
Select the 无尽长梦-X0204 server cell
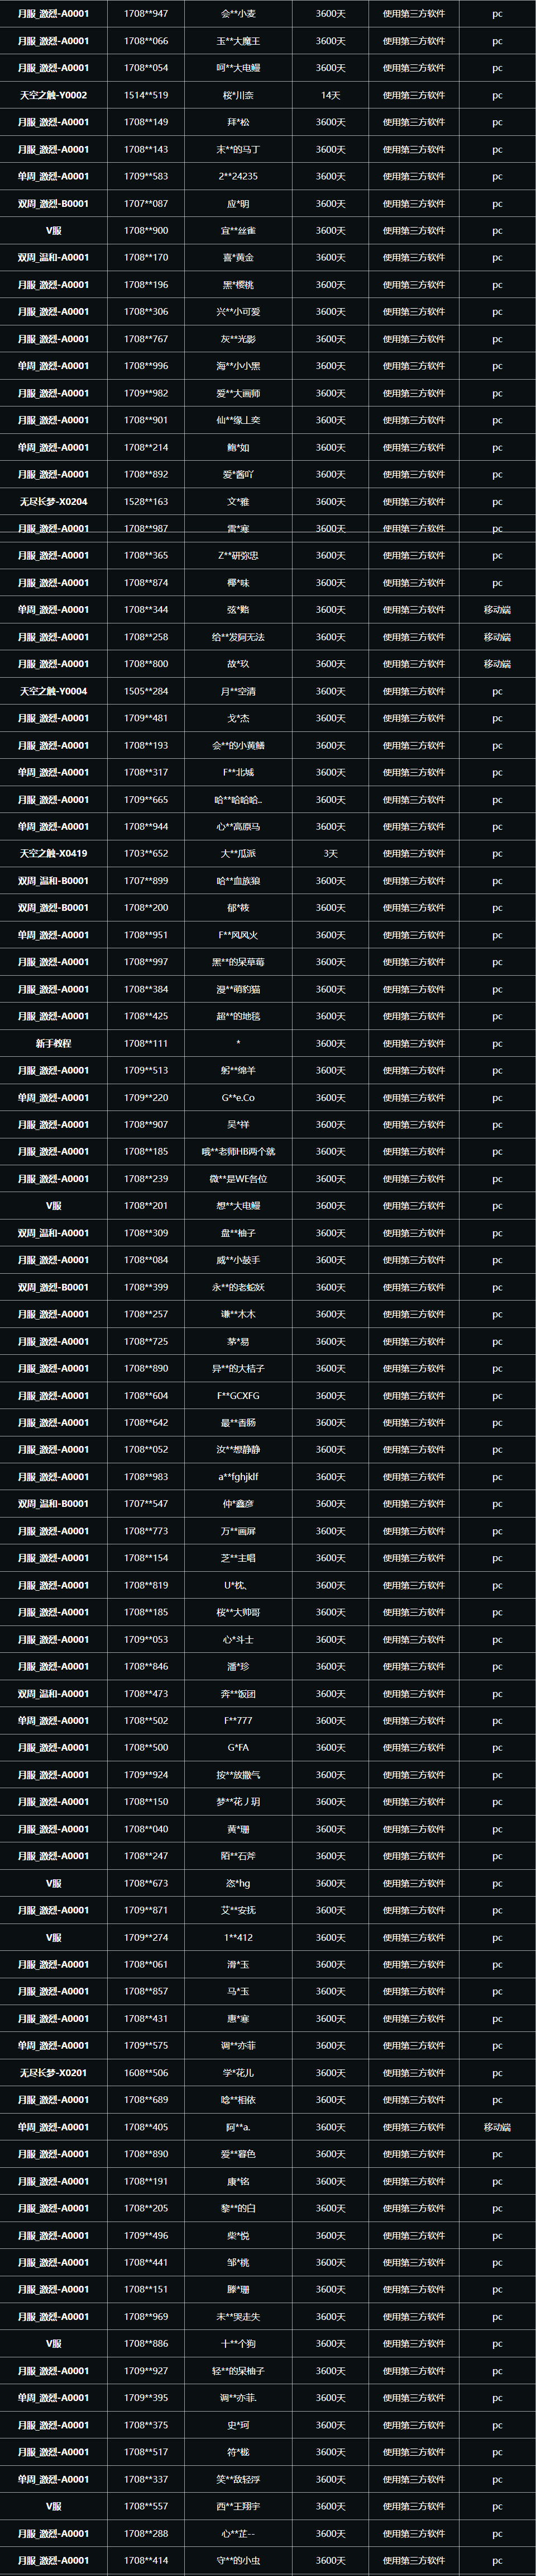(53, 501)
